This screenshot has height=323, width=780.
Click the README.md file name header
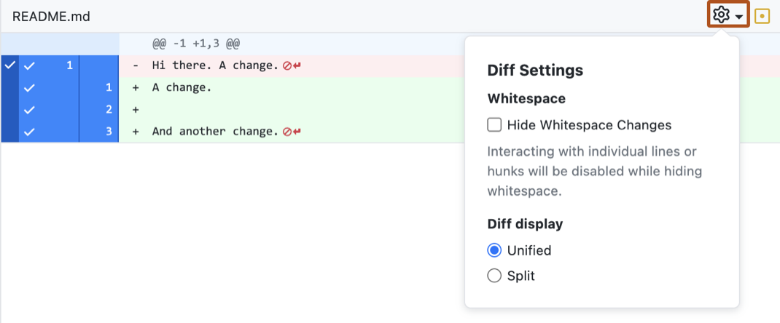coord(51,16)
